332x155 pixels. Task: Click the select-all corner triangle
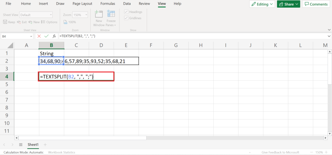coord(10,45)
